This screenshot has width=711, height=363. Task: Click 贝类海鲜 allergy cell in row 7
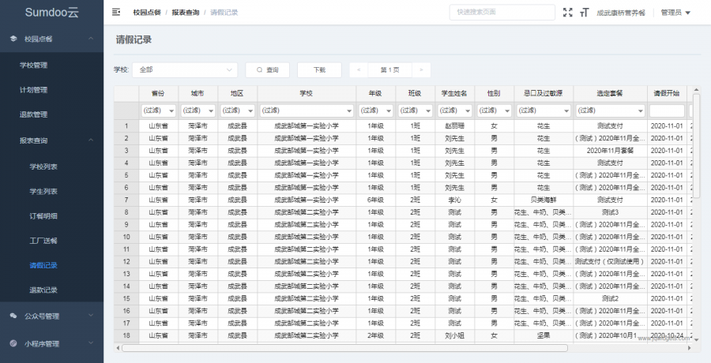tap(544, 200)
